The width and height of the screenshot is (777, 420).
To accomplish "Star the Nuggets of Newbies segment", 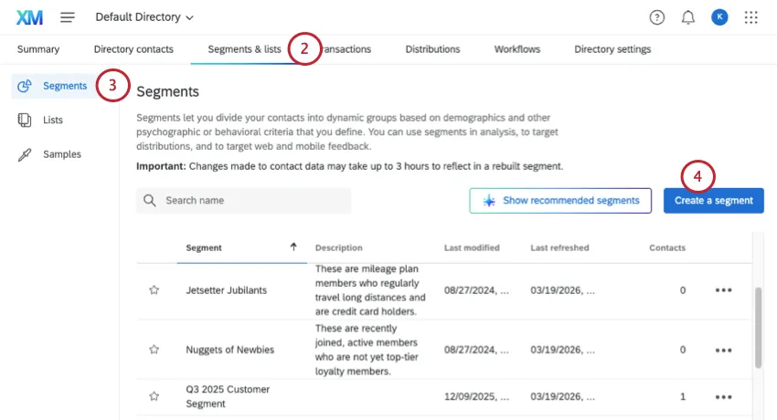I will 154,350.
